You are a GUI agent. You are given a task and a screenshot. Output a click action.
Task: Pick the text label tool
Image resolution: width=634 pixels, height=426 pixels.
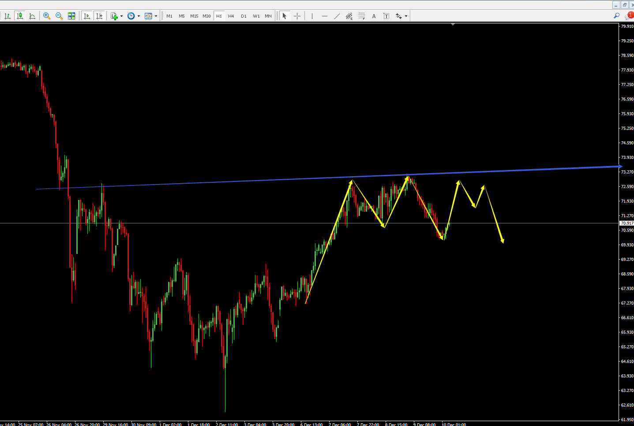pyautogui.click(x=386, y=16)
